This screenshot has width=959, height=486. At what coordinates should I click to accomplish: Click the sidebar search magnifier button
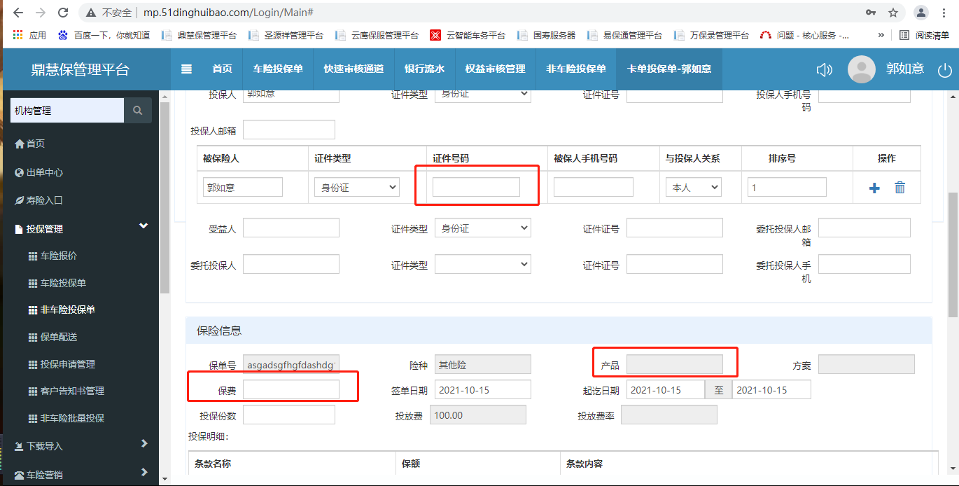pos(138,111)
